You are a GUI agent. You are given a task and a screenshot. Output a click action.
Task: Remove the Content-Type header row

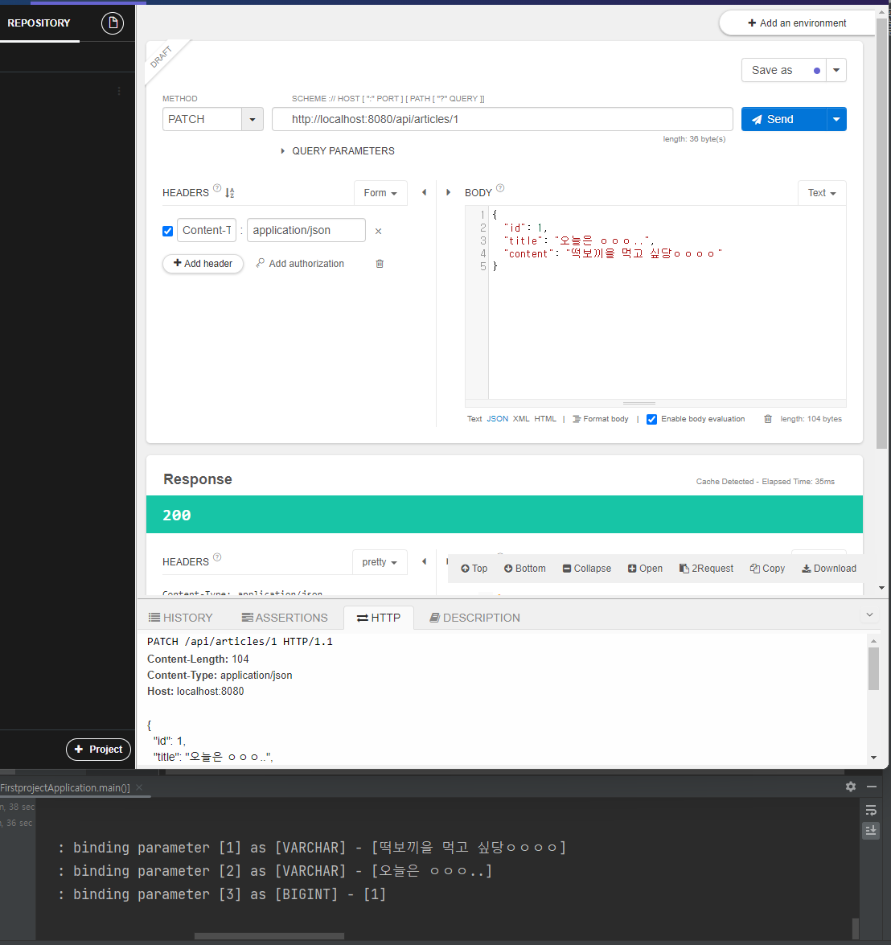378,231
